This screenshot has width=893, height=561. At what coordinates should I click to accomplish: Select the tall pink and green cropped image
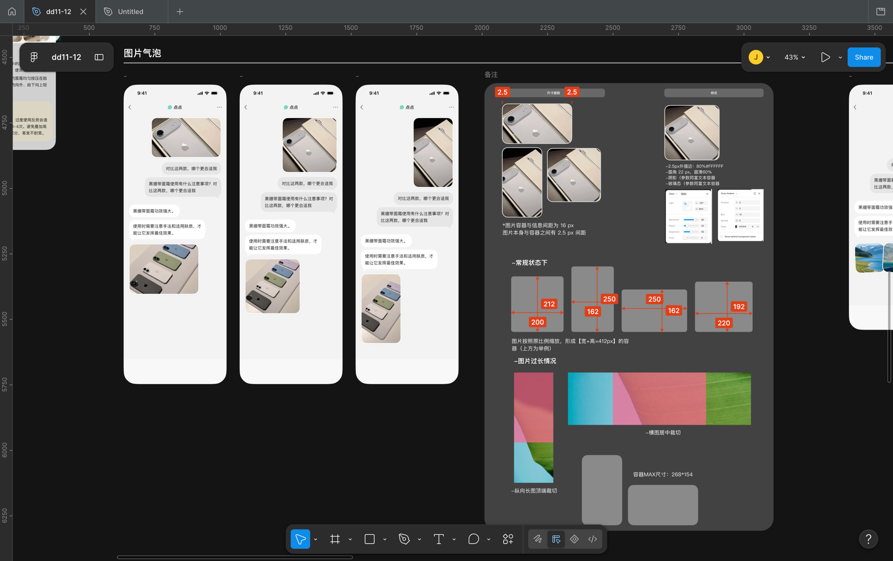point(534,427)
